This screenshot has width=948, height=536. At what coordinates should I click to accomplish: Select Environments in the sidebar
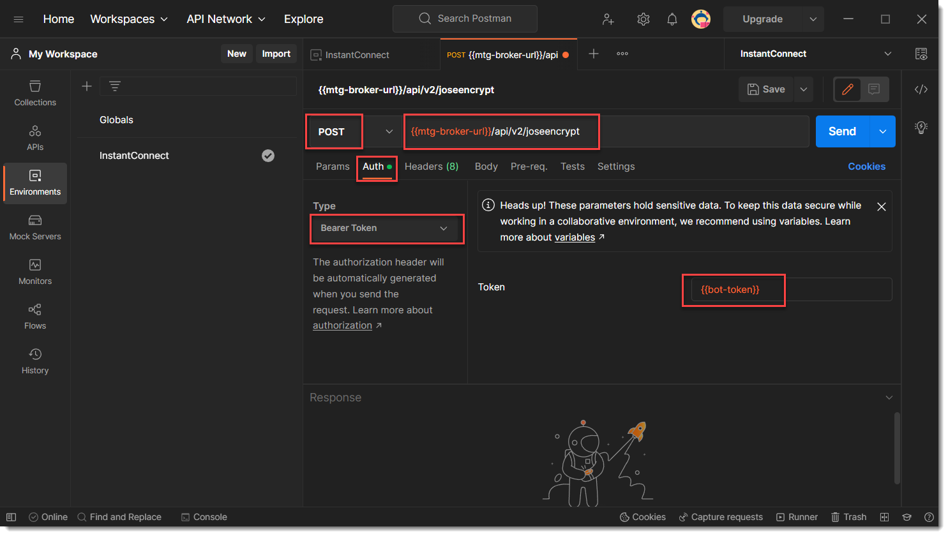click(x=35, y=183)
